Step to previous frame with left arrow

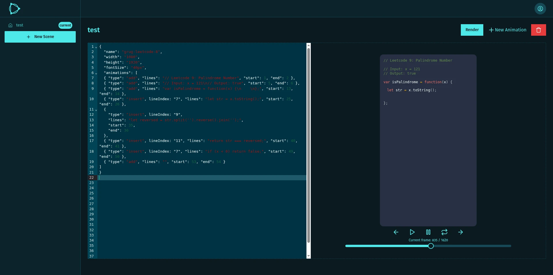click(396, 232)
